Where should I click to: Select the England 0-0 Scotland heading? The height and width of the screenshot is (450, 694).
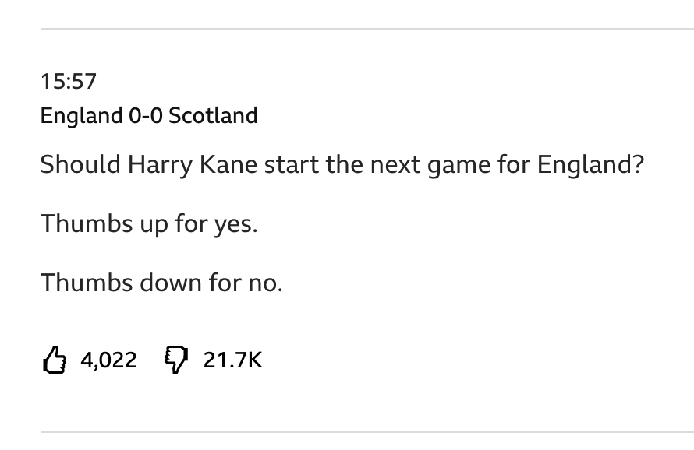click(148, 116)
